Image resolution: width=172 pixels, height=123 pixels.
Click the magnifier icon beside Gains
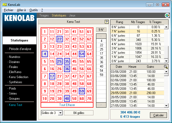click(166, 67)
